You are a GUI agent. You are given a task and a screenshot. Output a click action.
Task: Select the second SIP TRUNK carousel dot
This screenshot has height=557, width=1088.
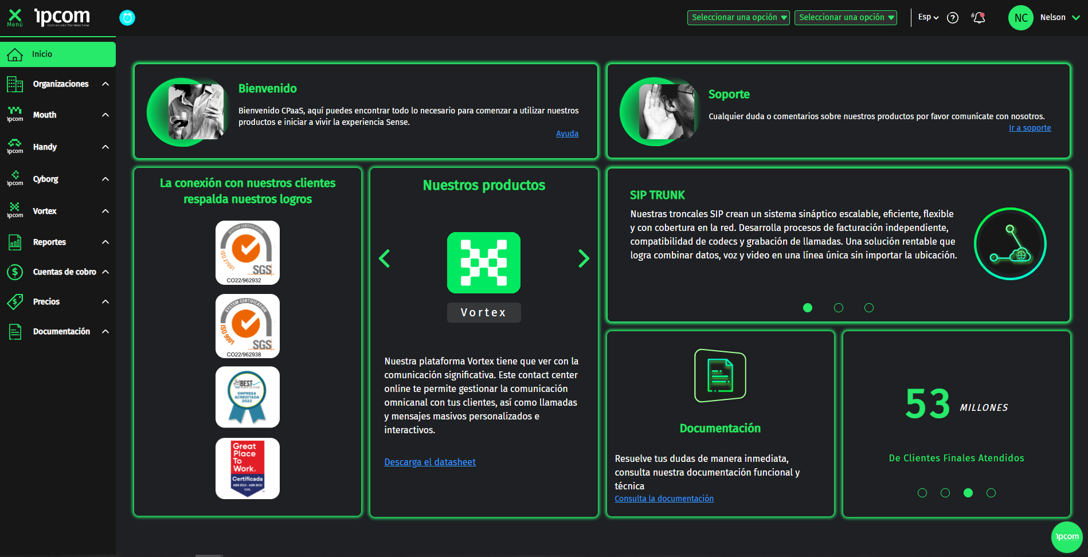tap(839, 308)
